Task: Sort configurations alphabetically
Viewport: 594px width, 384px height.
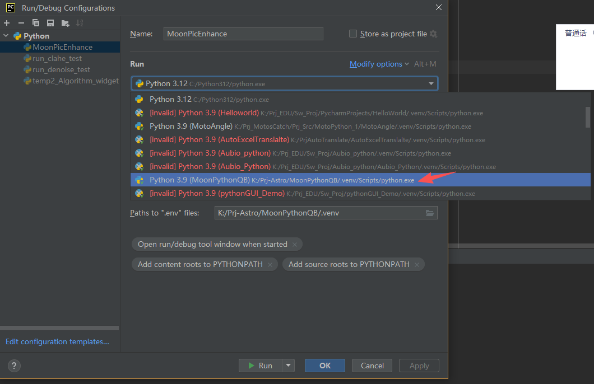Action: pyautogui.click(x=80, y=23)
